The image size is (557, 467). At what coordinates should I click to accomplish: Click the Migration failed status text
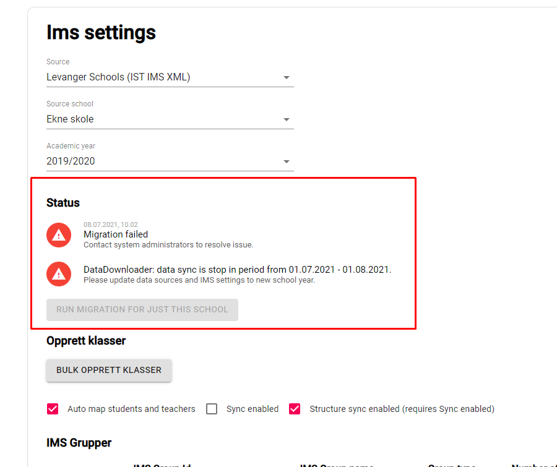click(116, 234)
